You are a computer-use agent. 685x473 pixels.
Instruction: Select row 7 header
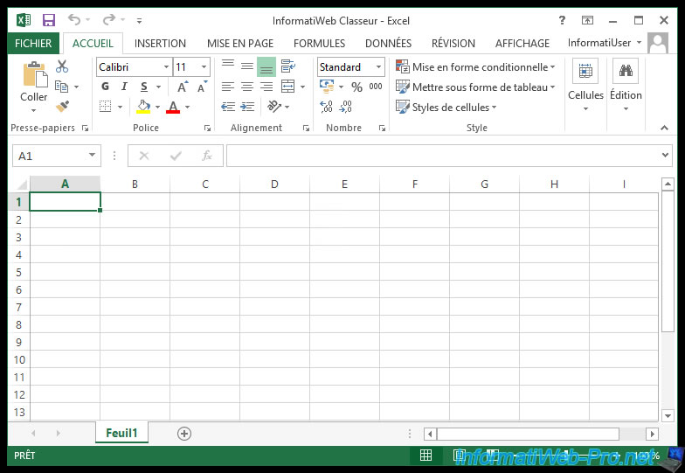(19, 307)
